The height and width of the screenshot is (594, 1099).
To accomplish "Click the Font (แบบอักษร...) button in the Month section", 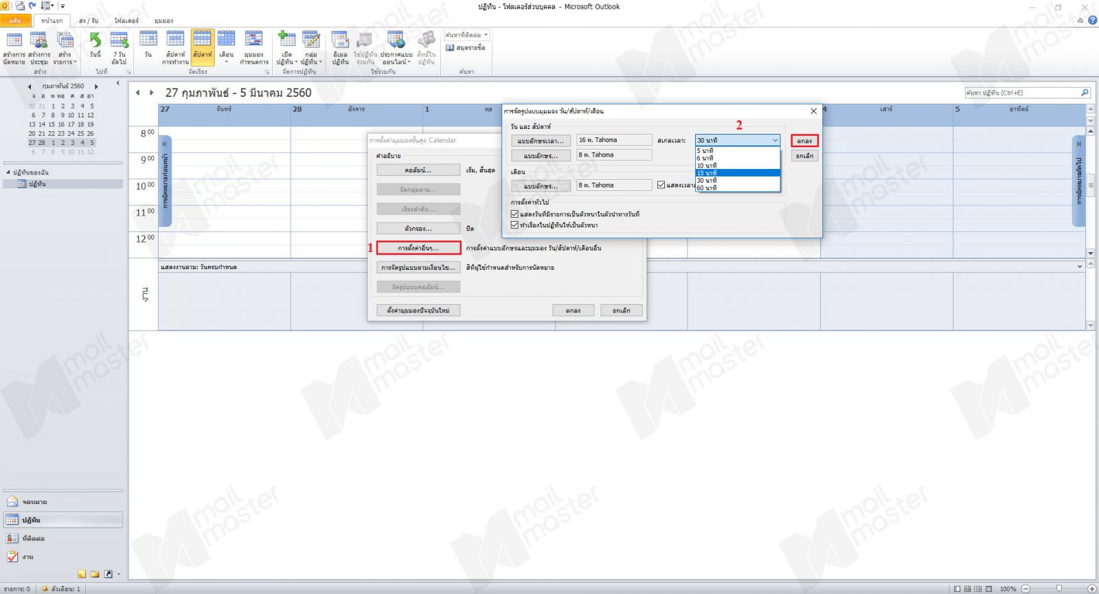I will [x=541, y=186].
